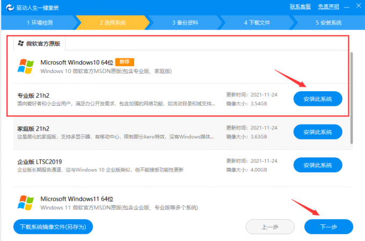
Task: Click the vertical scrollbar in system list
Action: (x=352, y=97)
